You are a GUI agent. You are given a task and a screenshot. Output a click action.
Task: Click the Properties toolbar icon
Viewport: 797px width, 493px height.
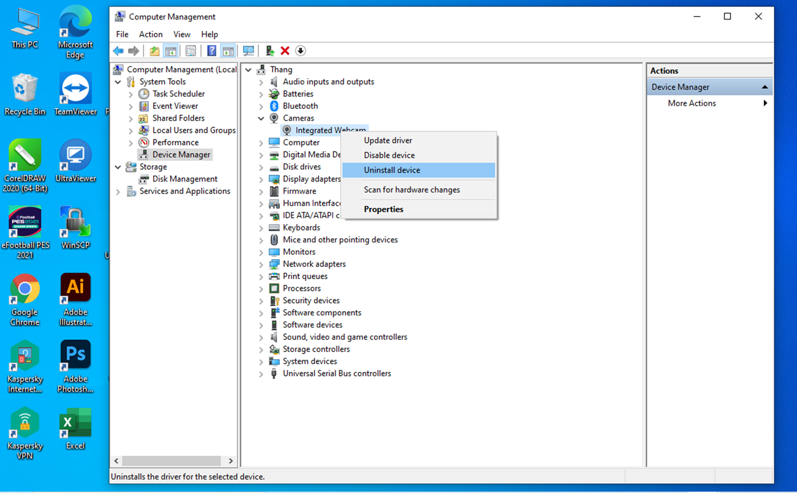click(191, 51)
